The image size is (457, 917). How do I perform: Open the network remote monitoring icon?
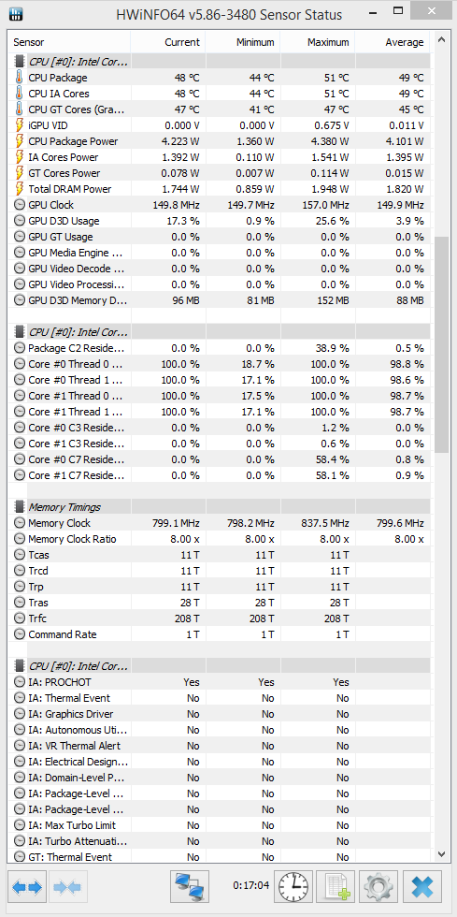pos(190,887)
